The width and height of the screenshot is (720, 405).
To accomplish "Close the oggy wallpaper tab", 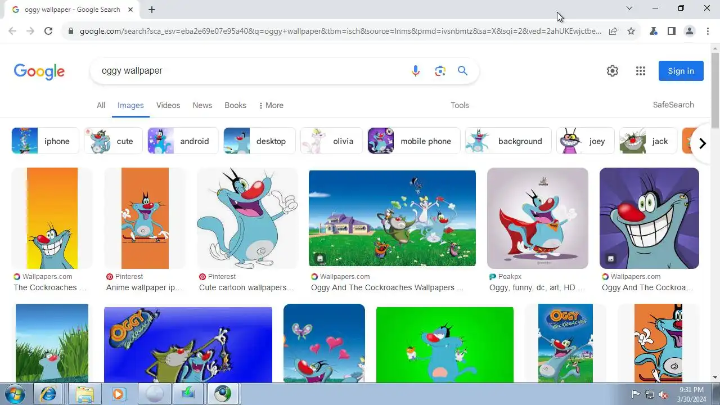I will click(130, 9).
